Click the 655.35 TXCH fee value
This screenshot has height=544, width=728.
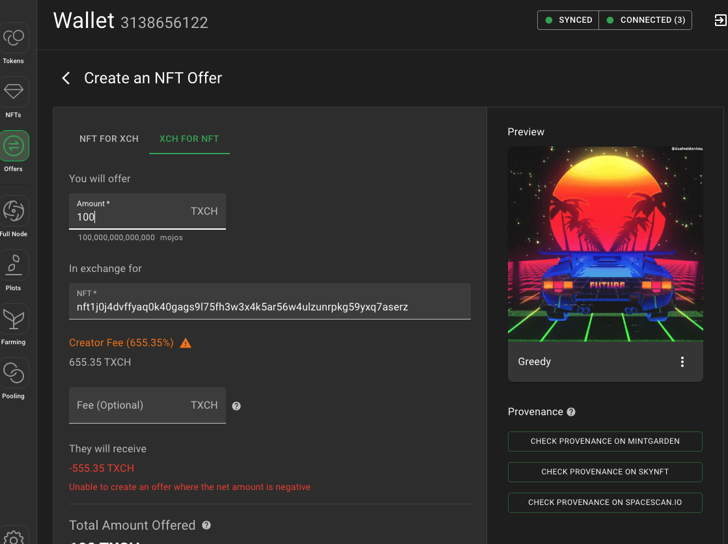100,362
